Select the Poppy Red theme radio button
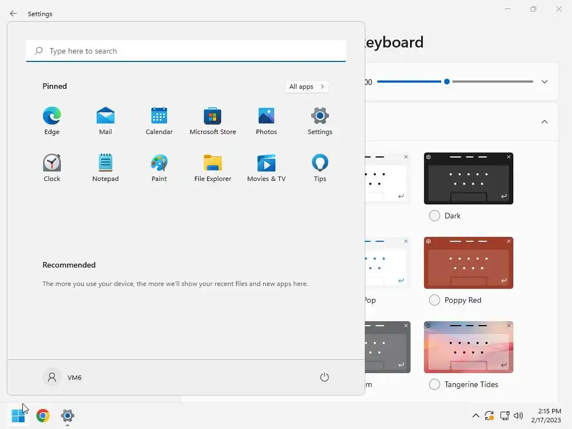 coord(434,300)
